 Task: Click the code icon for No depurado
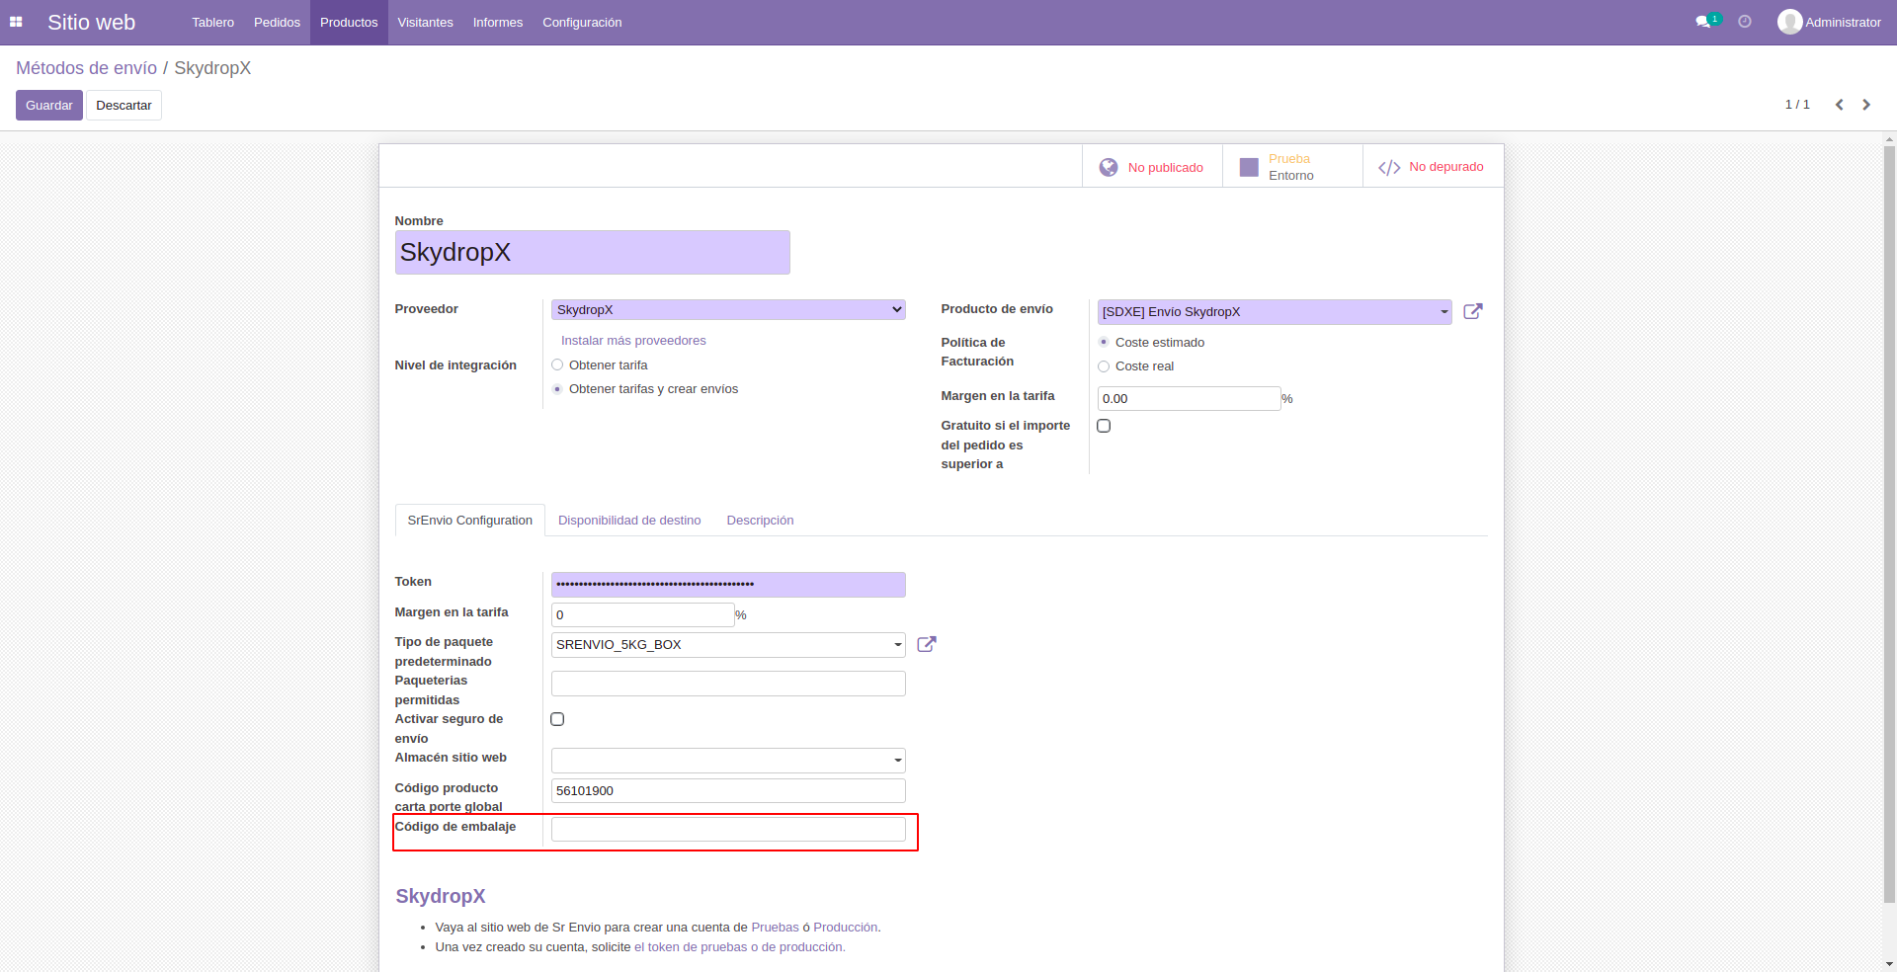click(x=1389, y=167)
